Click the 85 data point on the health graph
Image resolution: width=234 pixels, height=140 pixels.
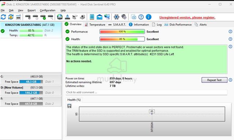[x=152, y=114]
